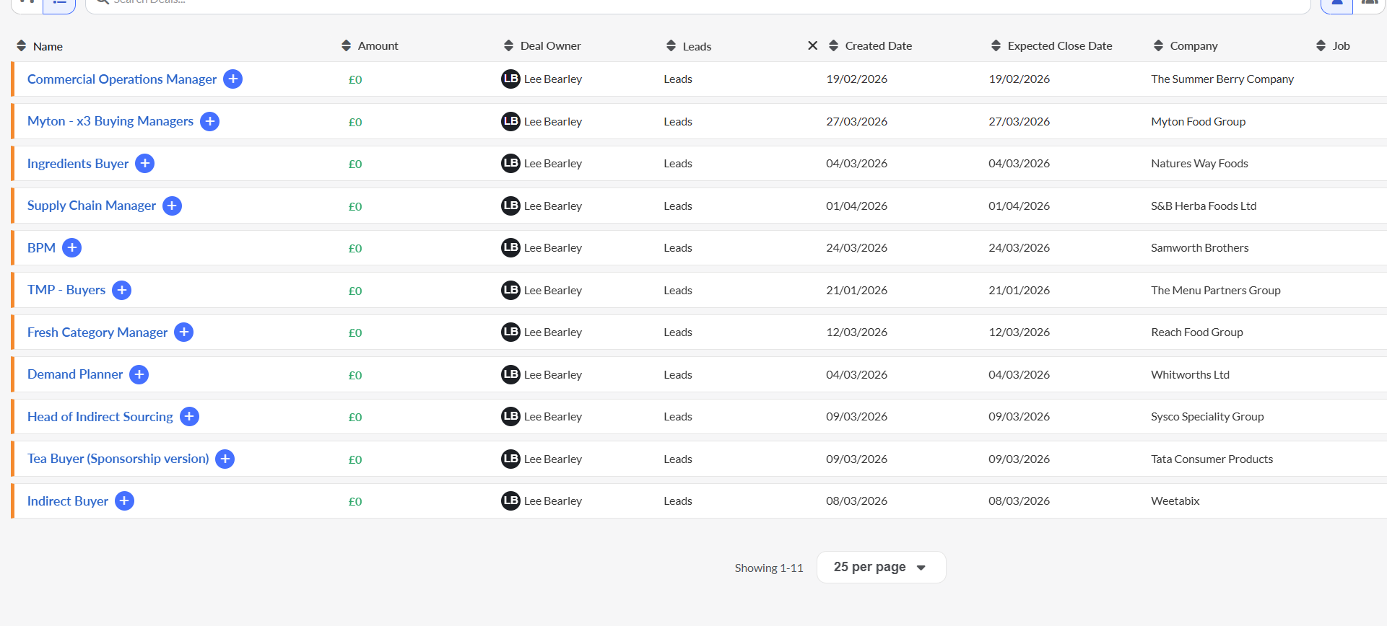Open Head of Indirect Sourcing deal
The height and width of the screenshot is (626, 1387).
point(100,417)
